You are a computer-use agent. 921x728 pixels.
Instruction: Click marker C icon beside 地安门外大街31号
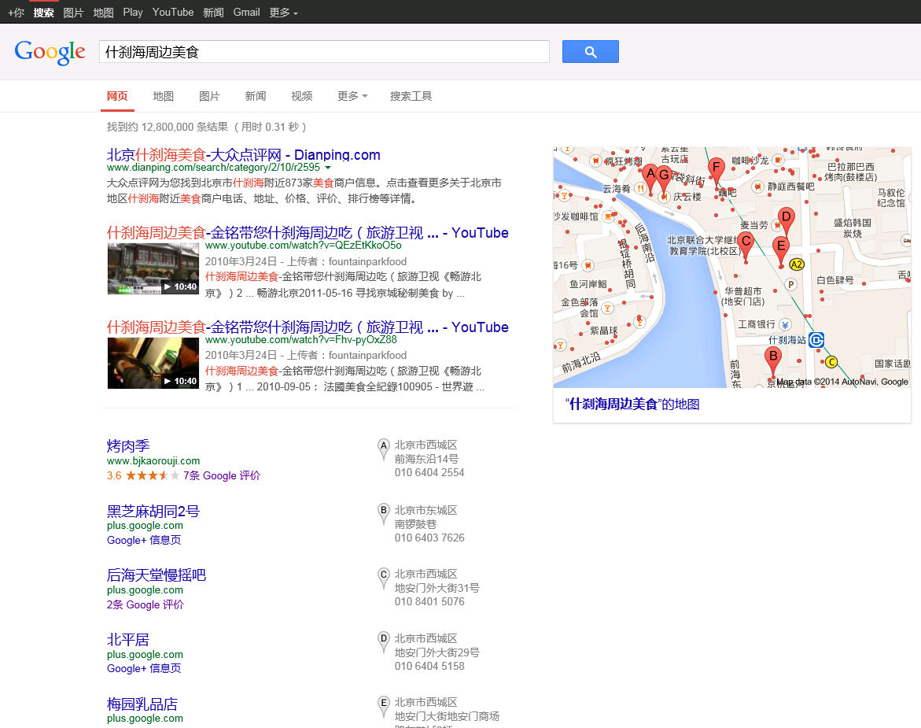[384, 579]
